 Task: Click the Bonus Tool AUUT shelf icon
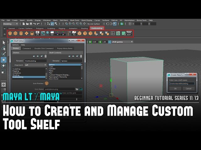(x=129, y=33)
